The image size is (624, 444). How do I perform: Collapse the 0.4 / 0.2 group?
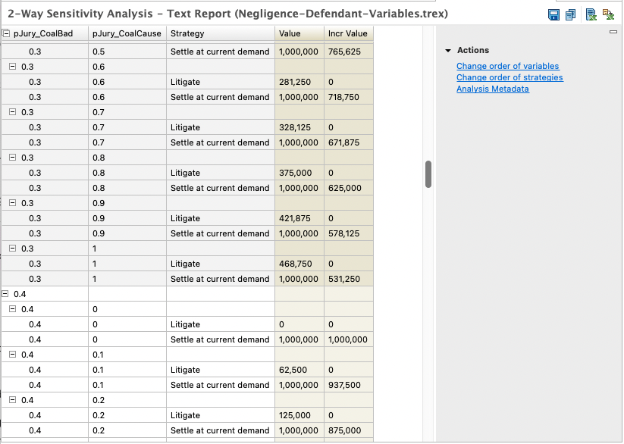pos(13,400)
